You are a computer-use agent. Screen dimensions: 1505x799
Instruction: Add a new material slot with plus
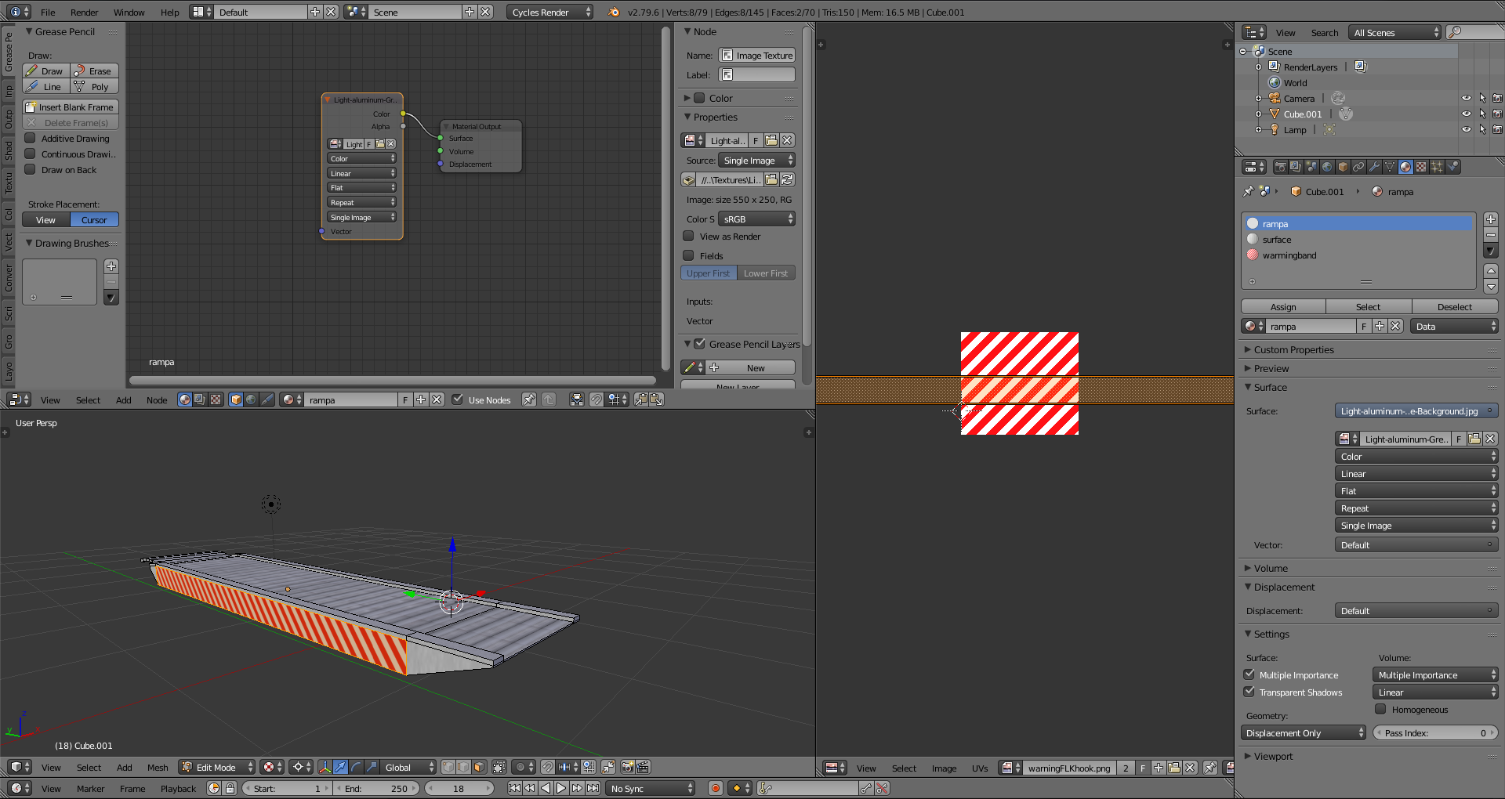[x=1491, y=219]
